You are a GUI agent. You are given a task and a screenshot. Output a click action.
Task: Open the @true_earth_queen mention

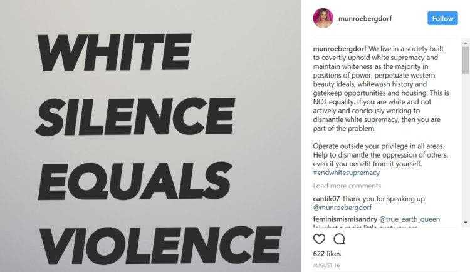(409, 219)
